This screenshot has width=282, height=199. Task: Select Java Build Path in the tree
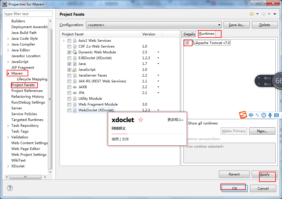click(x=24, y=33)
